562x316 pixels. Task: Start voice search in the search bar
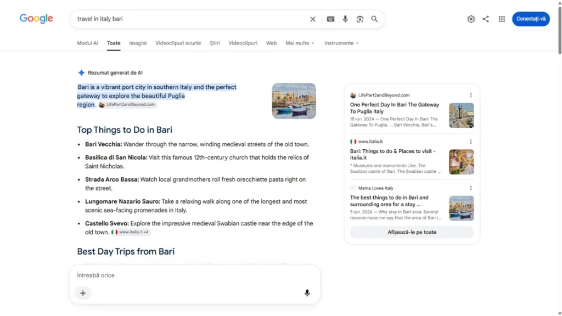[345, 19]
